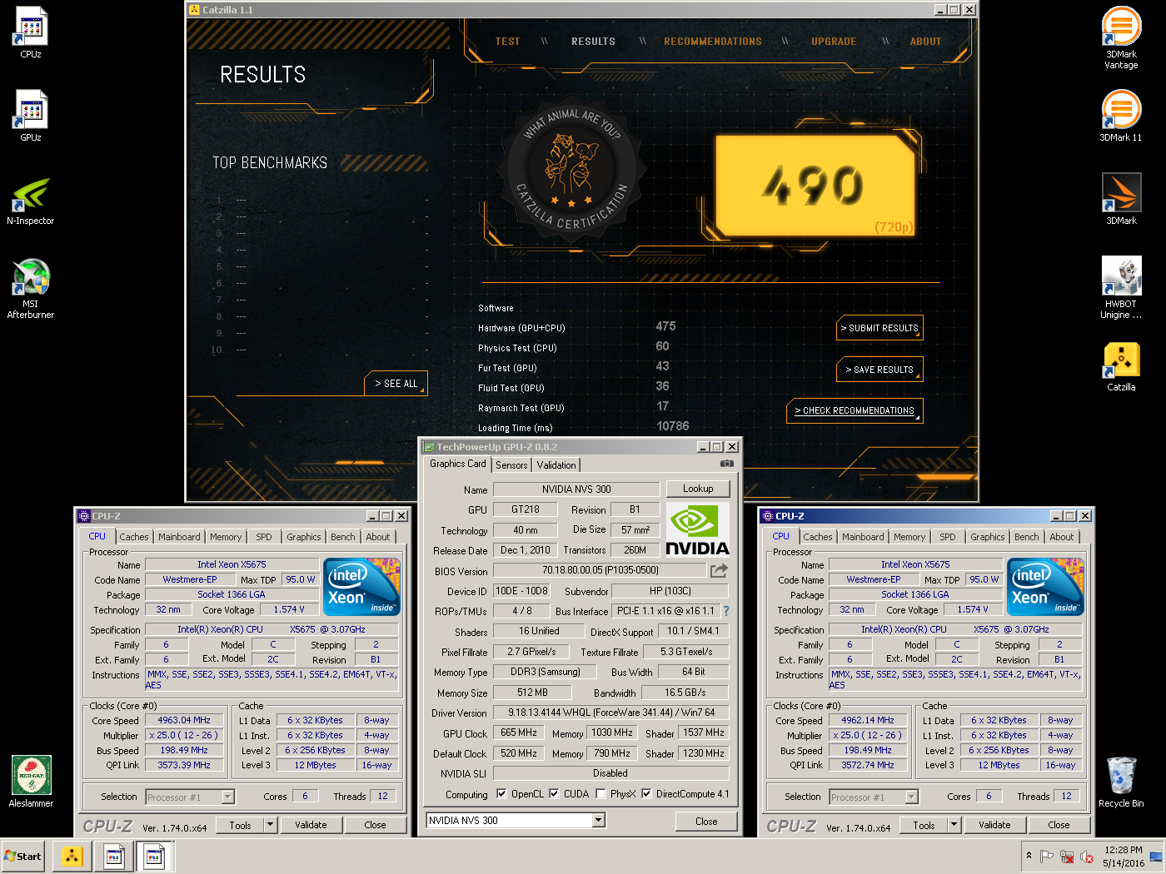Open the ABOUT tab in Catzilla

pyautogui.click(x=925, y=41)
